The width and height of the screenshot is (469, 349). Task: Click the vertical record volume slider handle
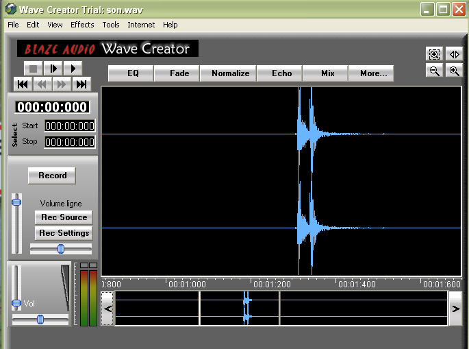point(16,202)
